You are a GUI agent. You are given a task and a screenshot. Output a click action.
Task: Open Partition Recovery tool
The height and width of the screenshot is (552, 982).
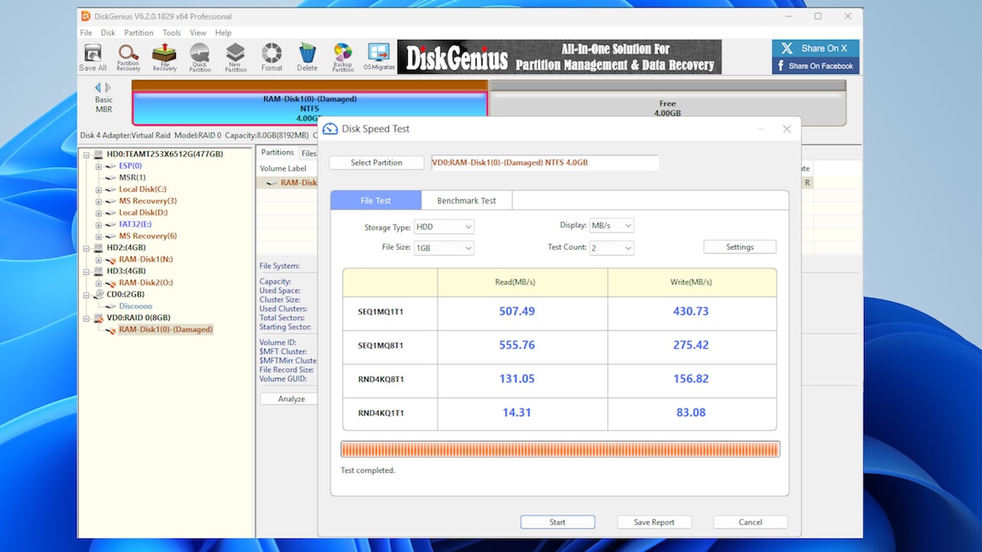click(127, 57)
